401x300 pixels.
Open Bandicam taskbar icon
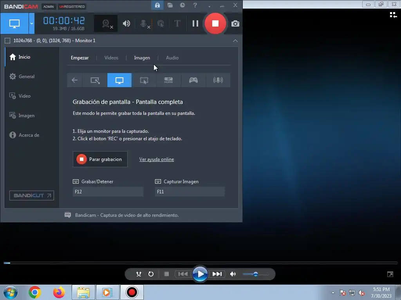point(132,292)
